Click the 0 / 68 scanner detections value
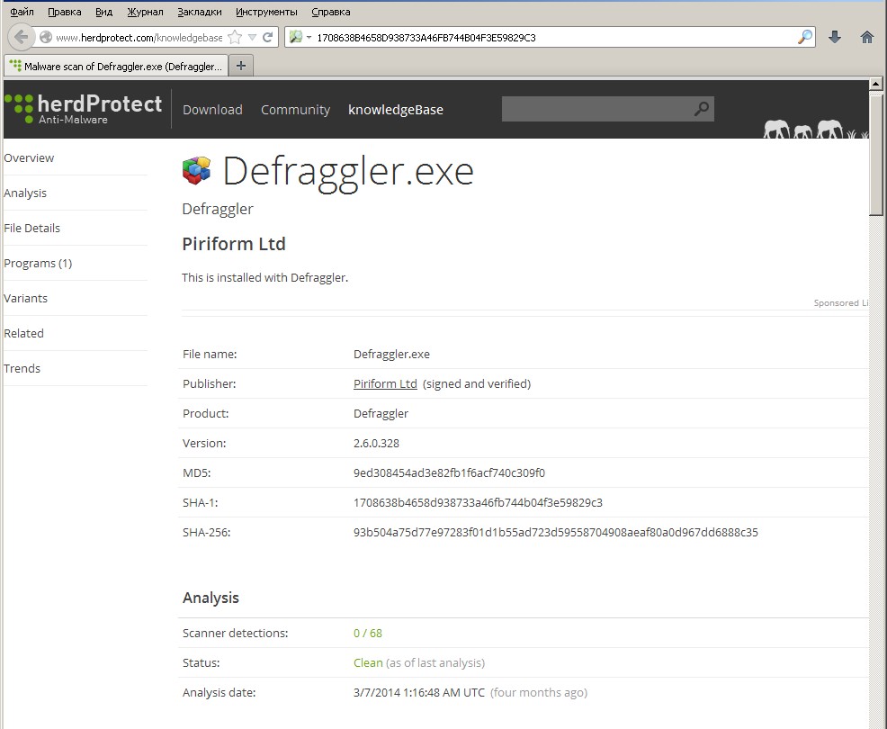887x729 pixels. pyautogui.click(x=368, y=634)
